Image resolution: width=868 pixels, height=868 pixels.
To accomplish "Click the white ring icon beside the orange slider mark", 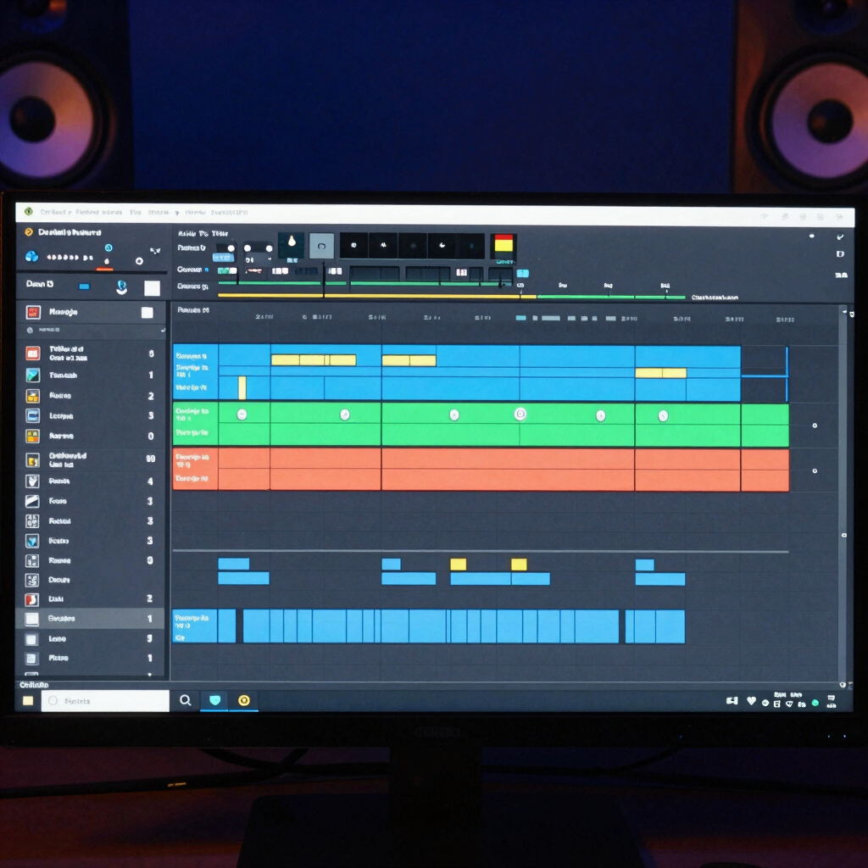I will click(139, 261).
